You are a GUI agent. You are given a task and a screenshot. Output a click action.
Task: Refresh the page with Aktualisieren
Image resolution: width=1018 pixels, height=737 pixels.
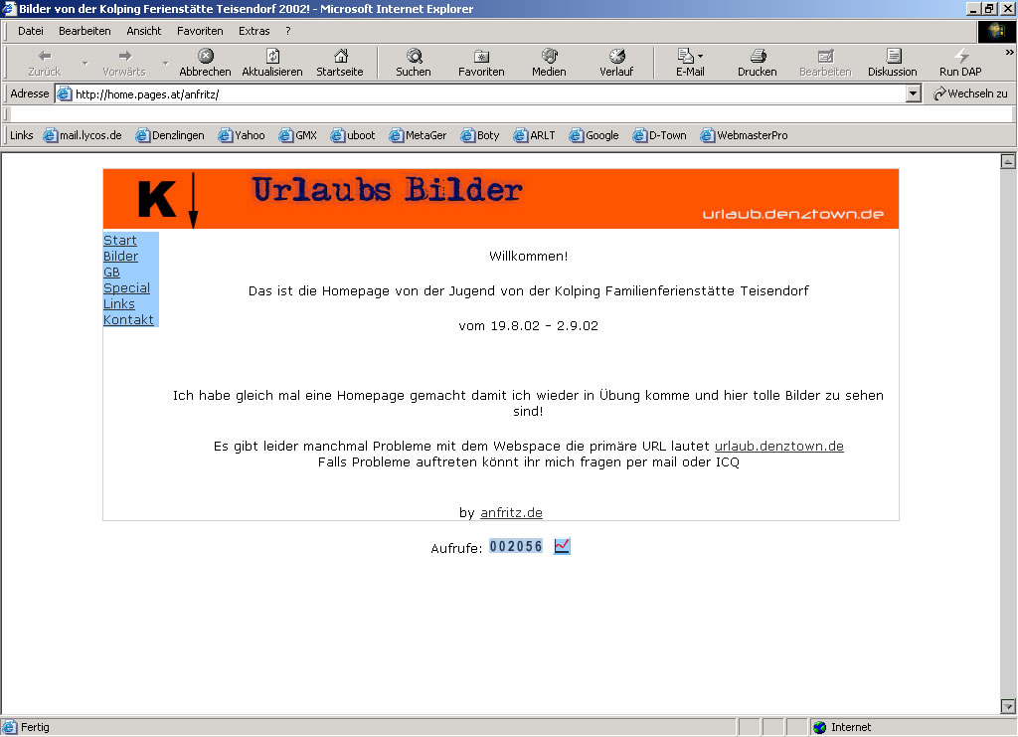pyautogui.click(x=272, y=63)
